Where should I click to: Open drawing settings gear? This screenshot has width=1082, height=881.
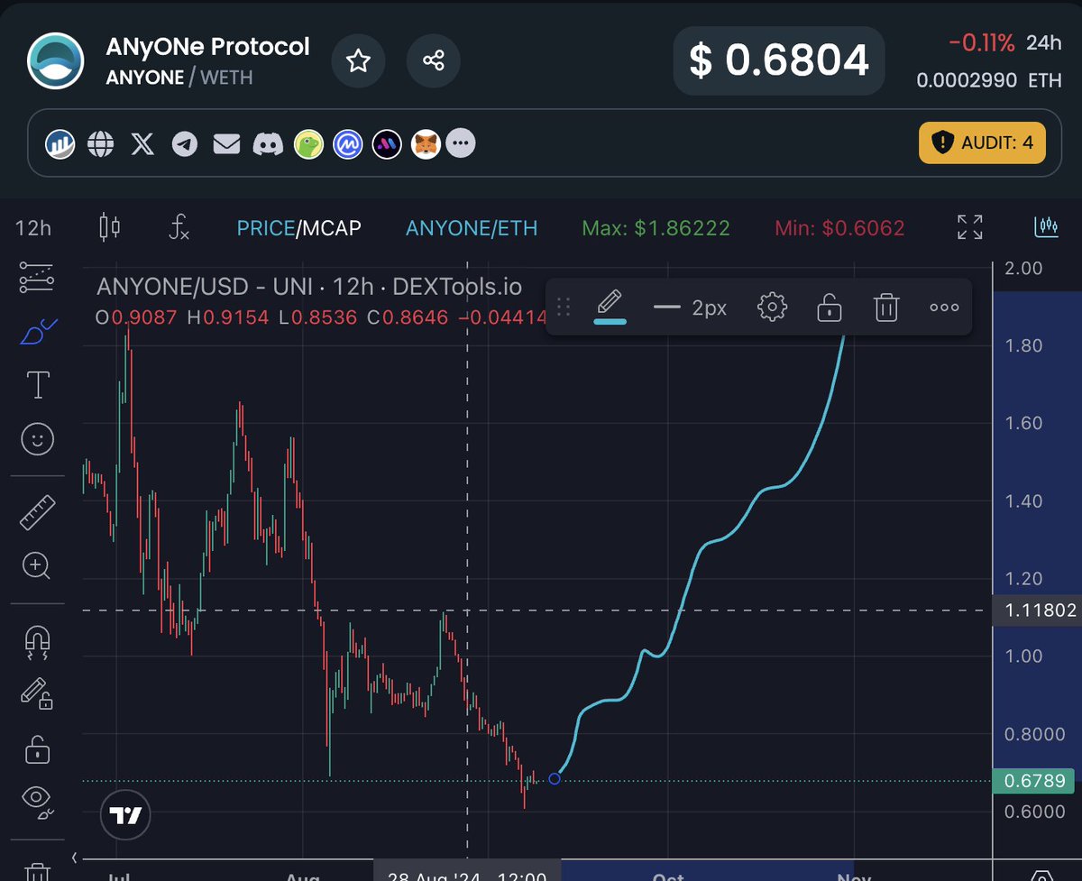coord(772,307)
